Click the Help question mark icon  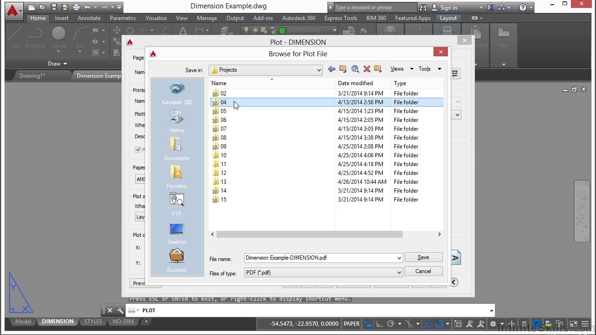523,7
